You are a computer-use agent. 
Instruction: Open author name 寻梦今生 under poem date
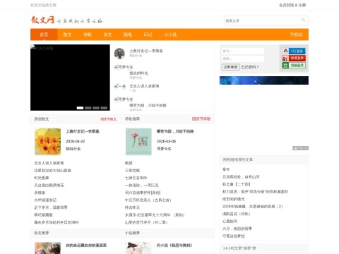point(164,149)
